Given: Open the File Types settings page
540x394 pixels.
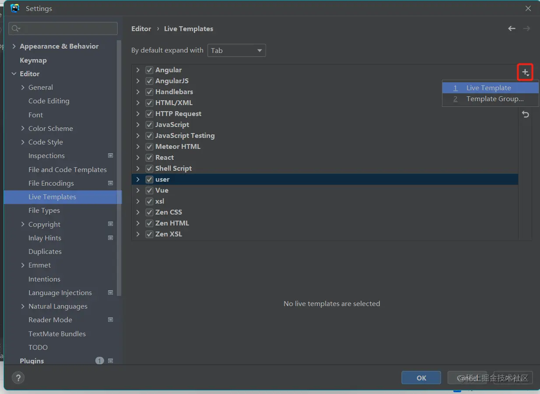Looking at the screenshot, I should tap(44, 211).
